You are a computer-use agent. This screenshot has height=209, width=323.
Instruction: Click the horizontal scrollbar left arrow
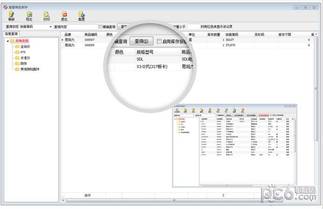pyautogui.click(x=63, y=200)
